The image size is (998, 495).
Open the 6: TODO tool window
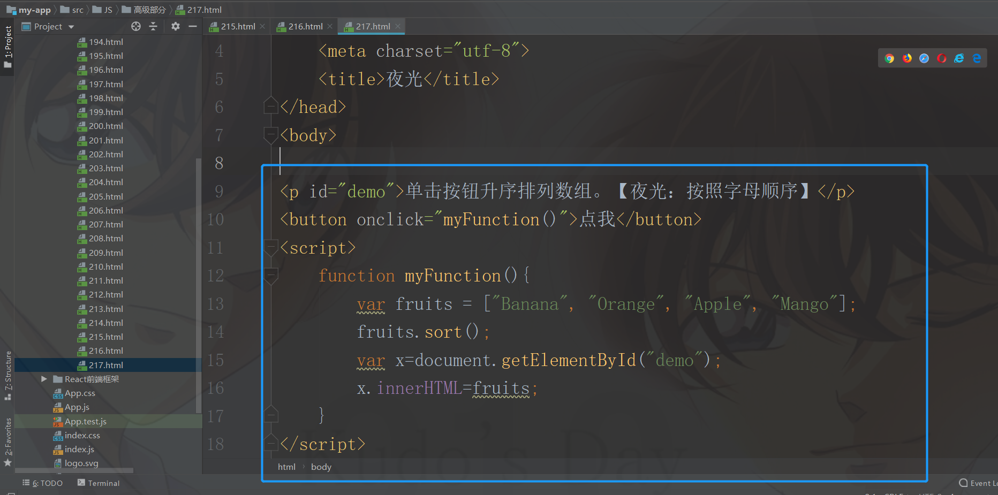pyautogui.click(x=42, y=483)
